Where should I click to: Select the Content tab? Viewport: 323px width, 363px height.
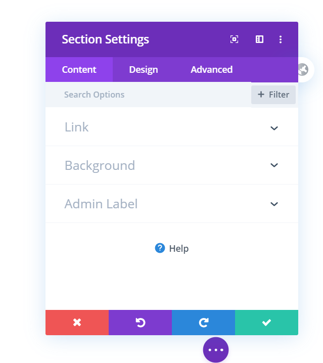coord(79,69)
